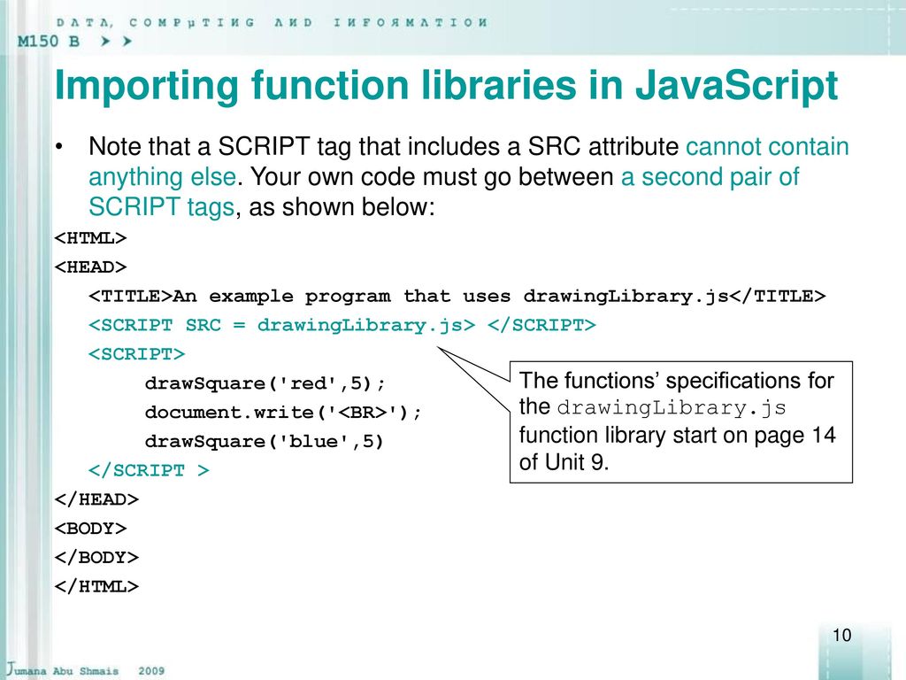Viewport: 906px width, 680px height.
Task: Click the '</HEAD>' closing tag line
Action: click(x=96, y=499)
